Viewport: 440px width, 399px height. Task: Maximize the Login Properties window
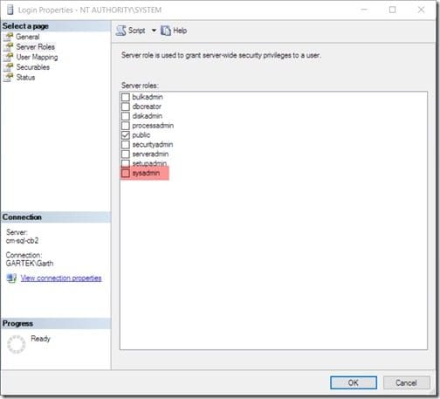click(392, 10)
